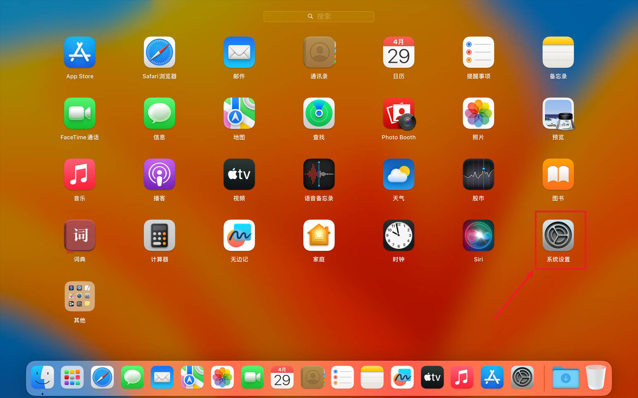Open 无边记 in the Launchpad grid
638x398 pixels.
pos(239,235)
